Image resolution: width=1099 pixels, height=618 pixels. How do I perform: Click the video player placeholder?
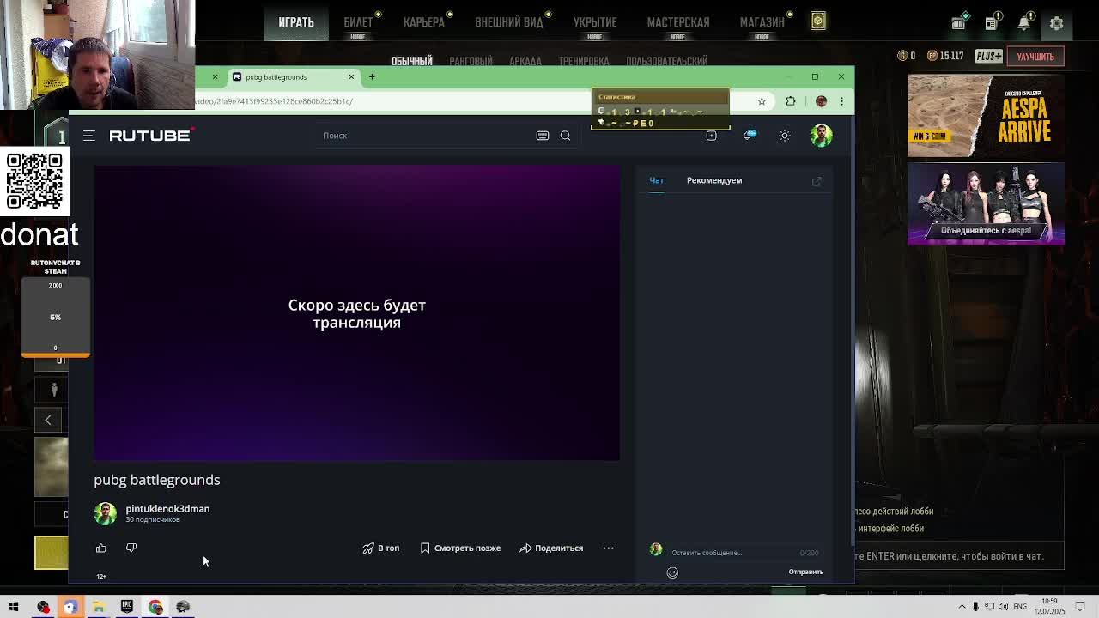(356, 313)
